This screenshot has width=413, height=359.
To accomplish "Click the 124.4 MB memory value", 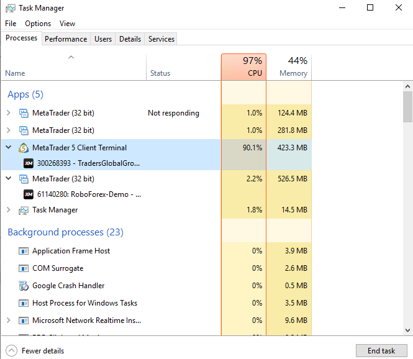I will pos(293,113).
